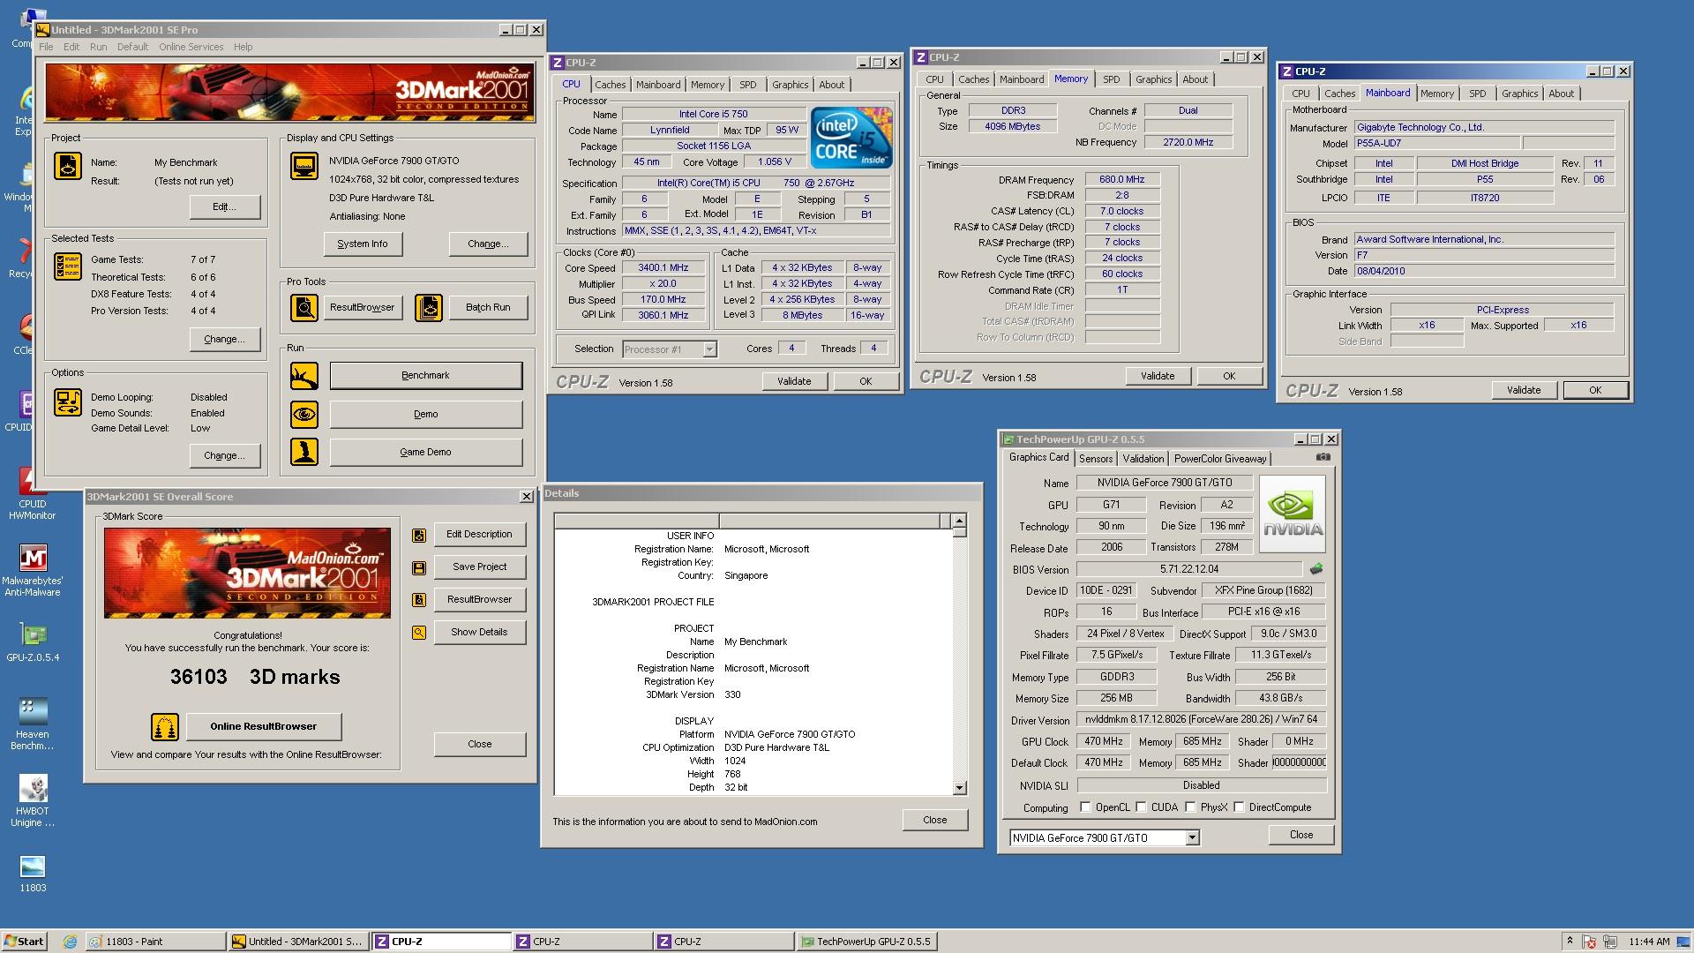
Task: Click the Online ResultBrowser icon
Action: pos(165,727)
